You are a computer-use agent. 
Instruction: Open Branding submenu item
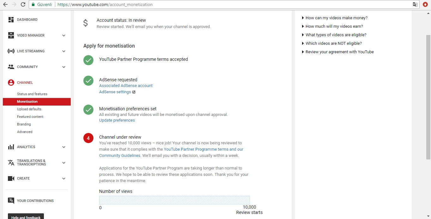tap(24, 124)
